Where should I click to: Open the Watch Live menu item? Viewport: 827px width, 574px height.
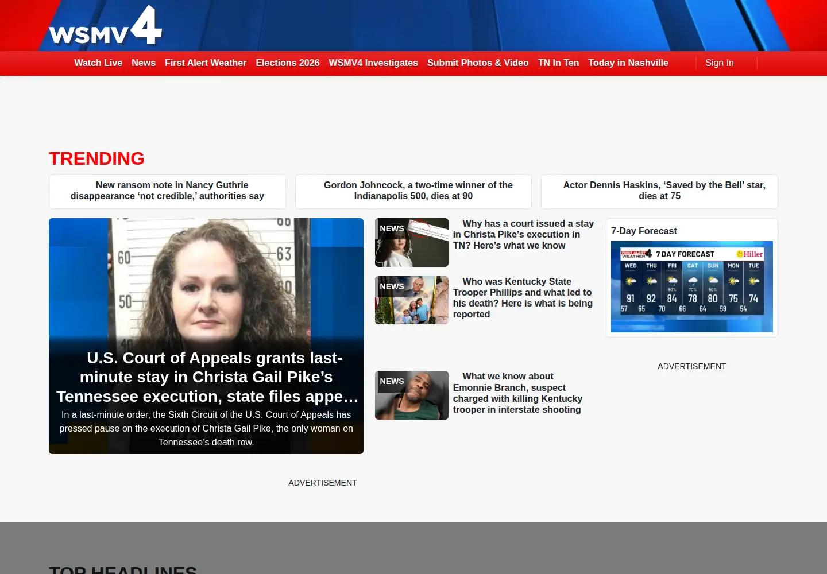click(x=98, y=63)
